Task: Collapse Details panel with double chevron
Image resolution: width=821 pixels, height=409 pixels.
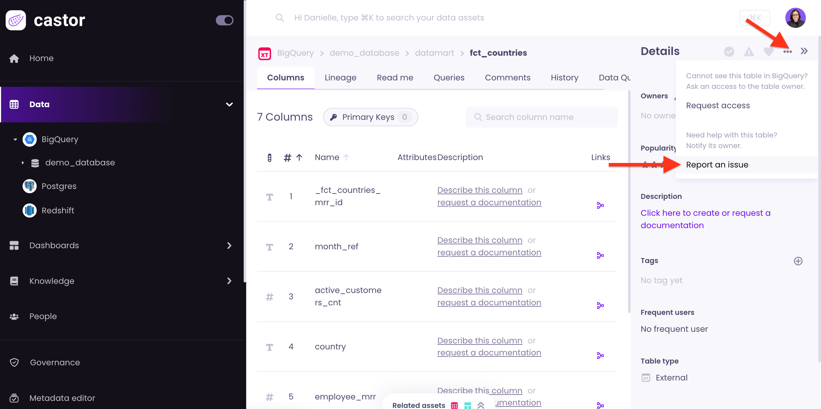Action: pyautogui.click(x=804, y=51)
